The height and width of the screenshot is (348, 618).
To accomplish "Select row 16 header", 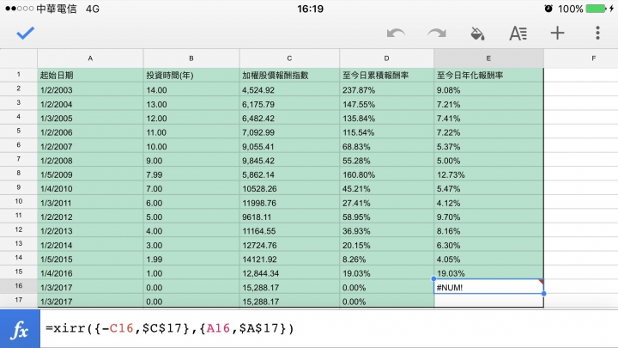I will pyautogui.click(x=19, y=286).
